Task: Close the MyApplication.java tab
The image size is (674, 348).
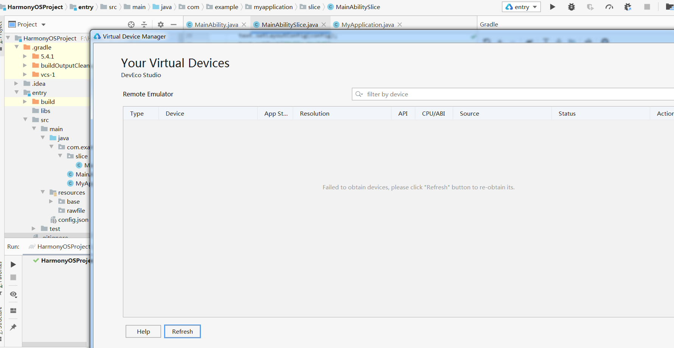Action: tap(400, 25)
